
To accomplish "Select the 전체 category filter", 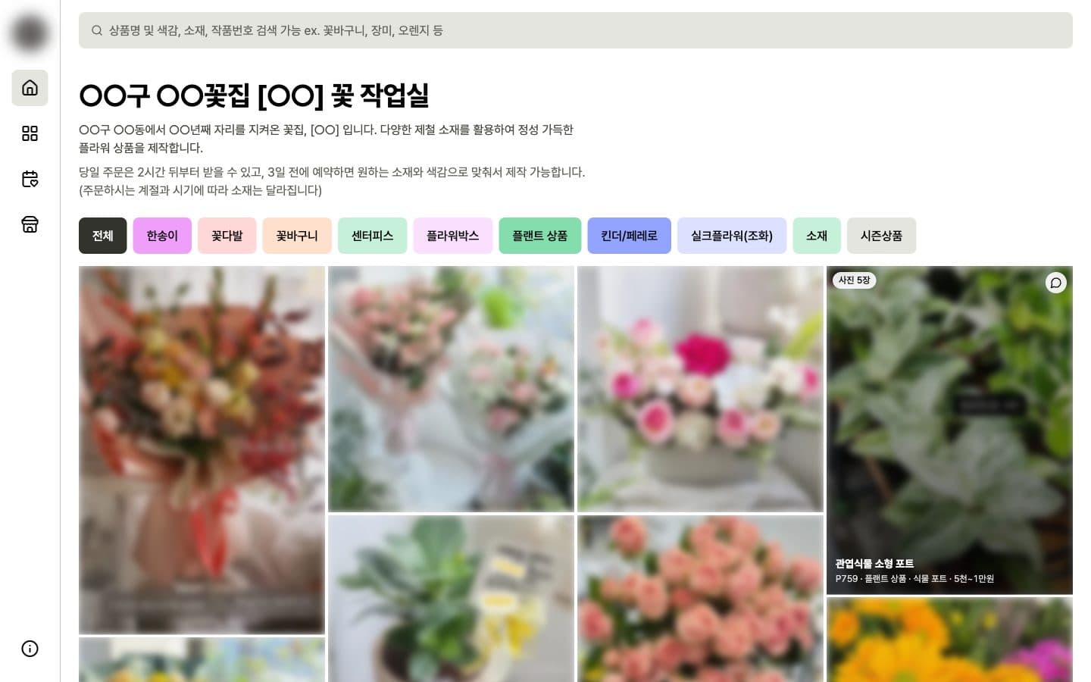I will 103,236.
